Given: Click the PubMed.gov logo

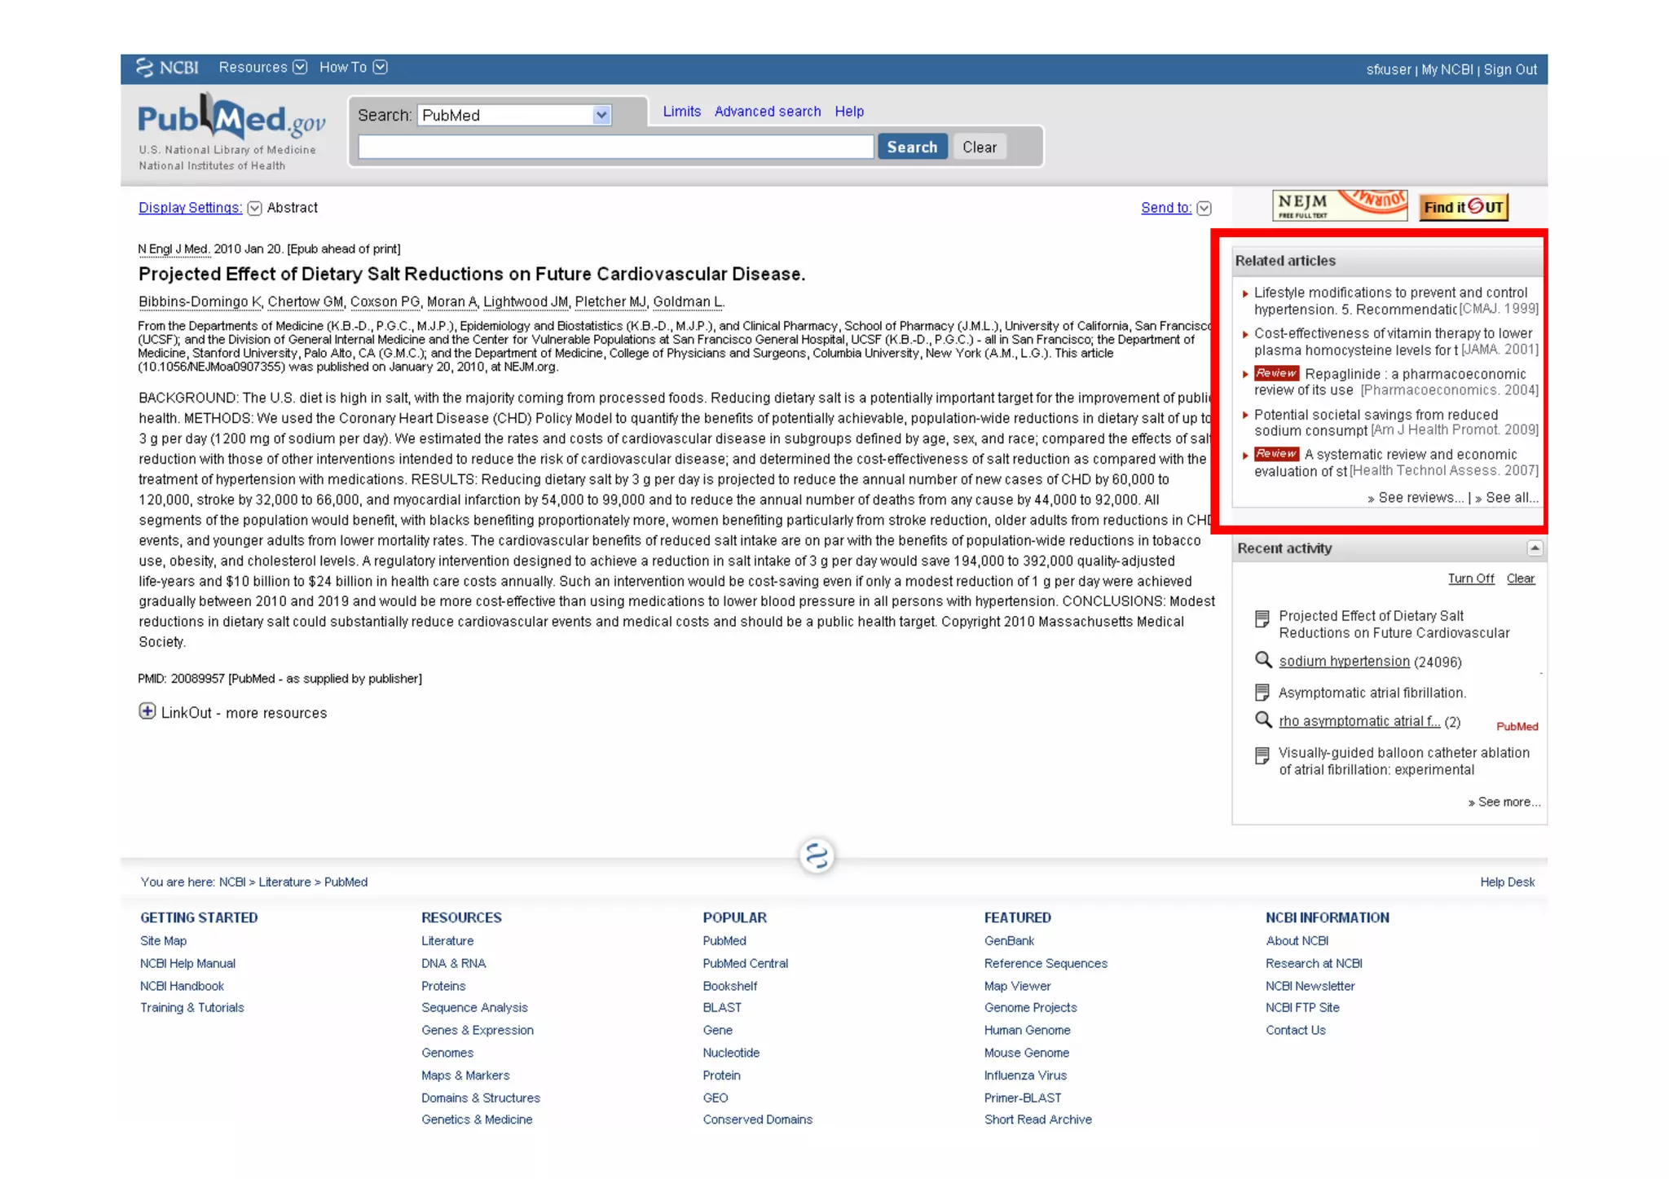Looking at the screenshot, I should pos(231,120).
